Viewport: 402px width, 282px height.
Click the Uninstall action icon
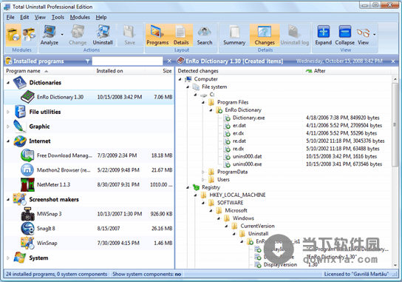coord(103,36)
